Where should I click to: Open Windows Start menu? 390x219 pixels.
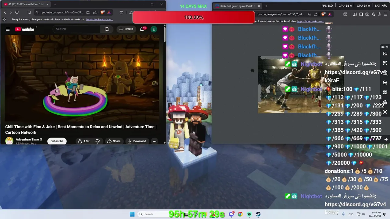(132, 214)
